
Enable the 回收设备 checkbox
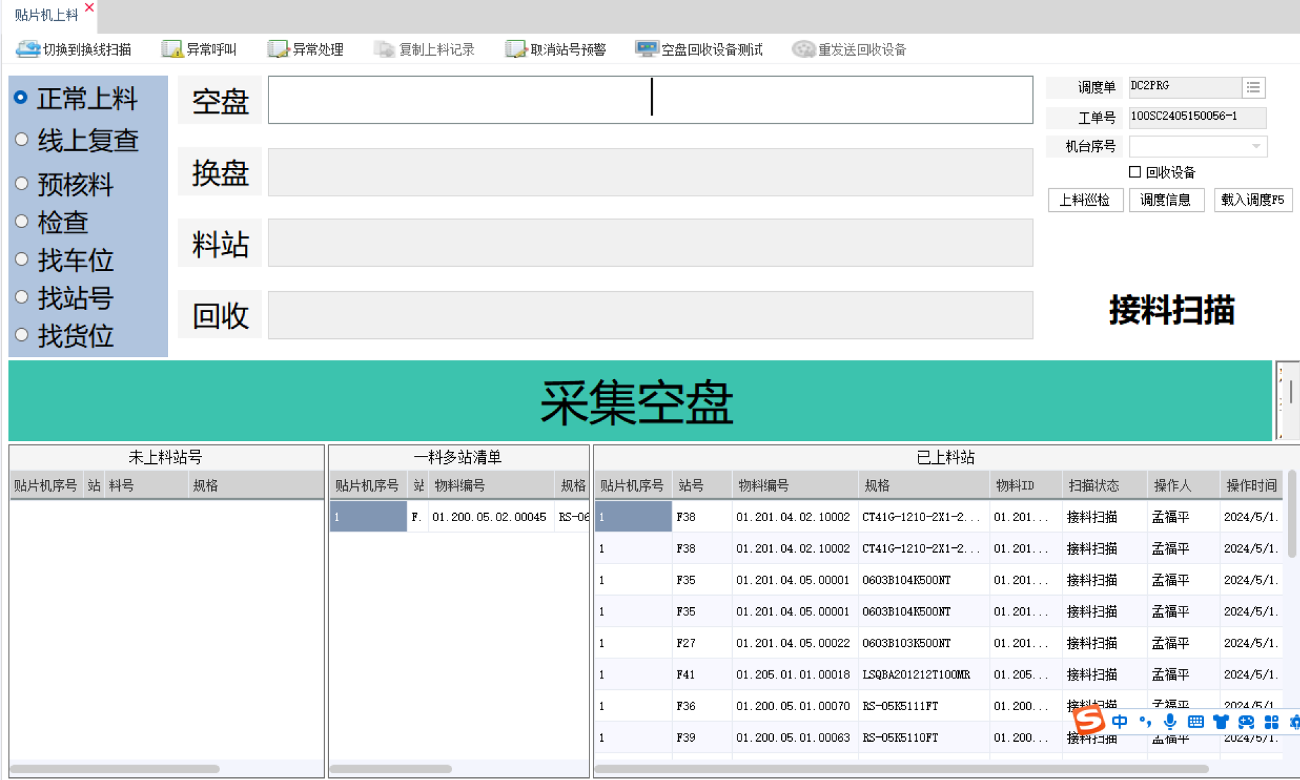click(x=1135, y=172)
